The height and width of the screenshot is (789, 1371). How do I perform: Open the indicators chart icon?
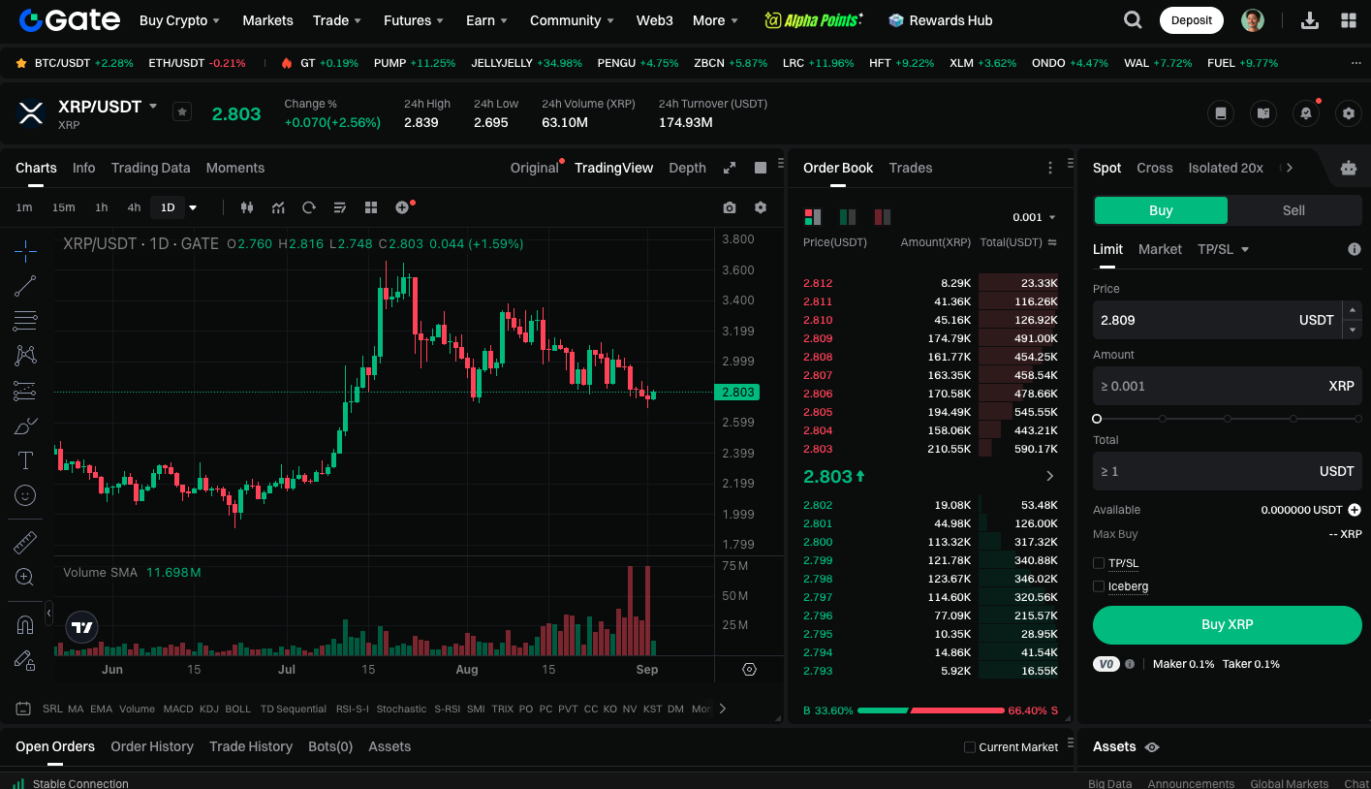click(278, 207)
